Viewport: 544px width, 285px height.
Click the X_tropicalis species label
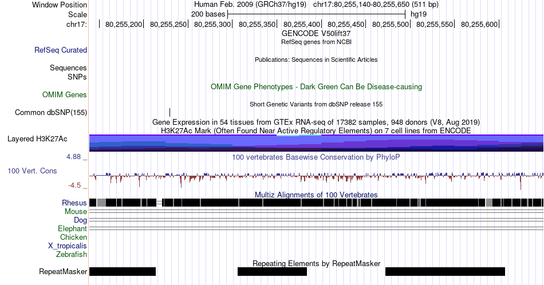68,246
